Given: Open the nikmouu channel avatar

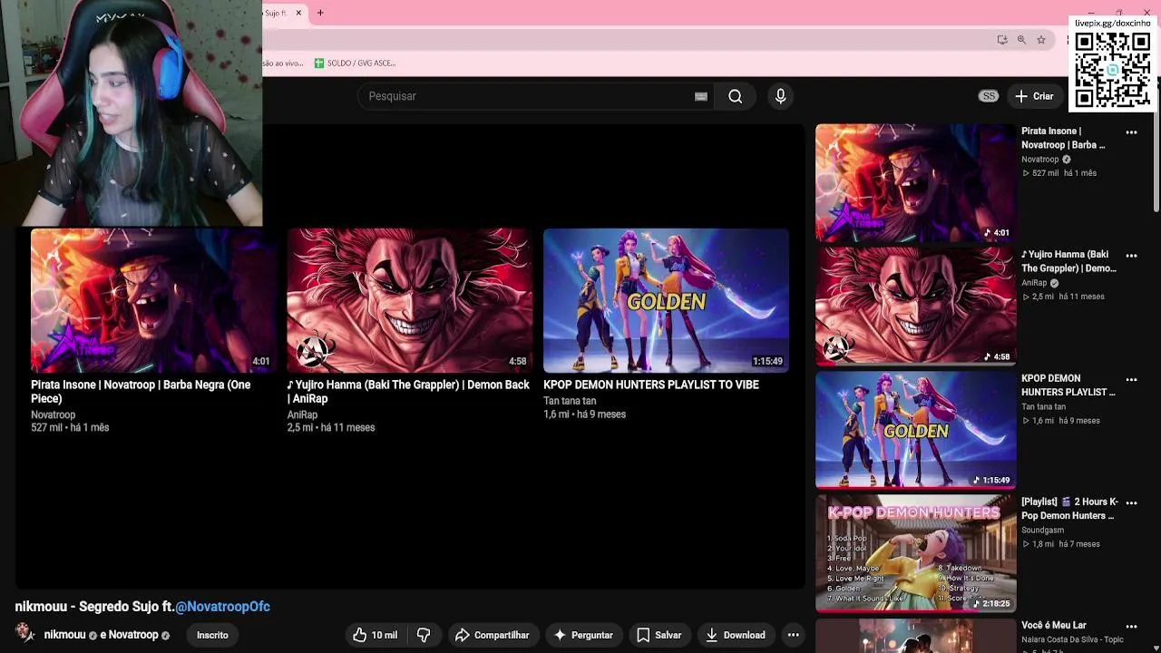Looking at the screenshot, I should point(25,633).
